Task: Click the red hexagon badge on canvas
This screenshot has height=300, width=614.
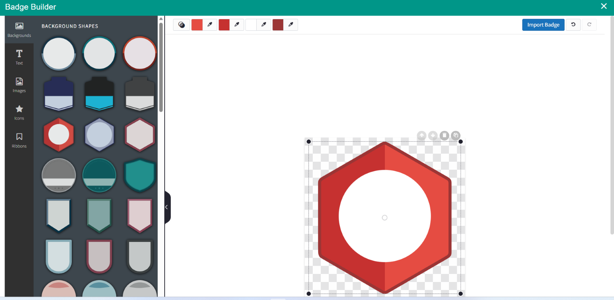Action: click(385, 218)
